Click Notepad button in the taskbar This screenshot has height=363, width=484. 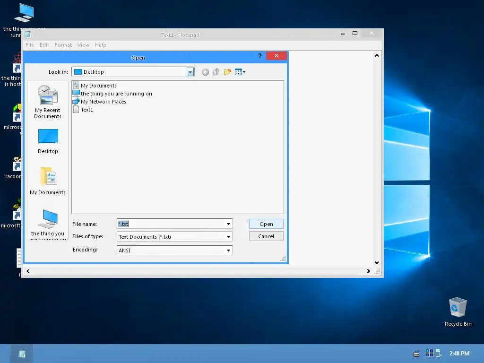[x=22, y=354]
